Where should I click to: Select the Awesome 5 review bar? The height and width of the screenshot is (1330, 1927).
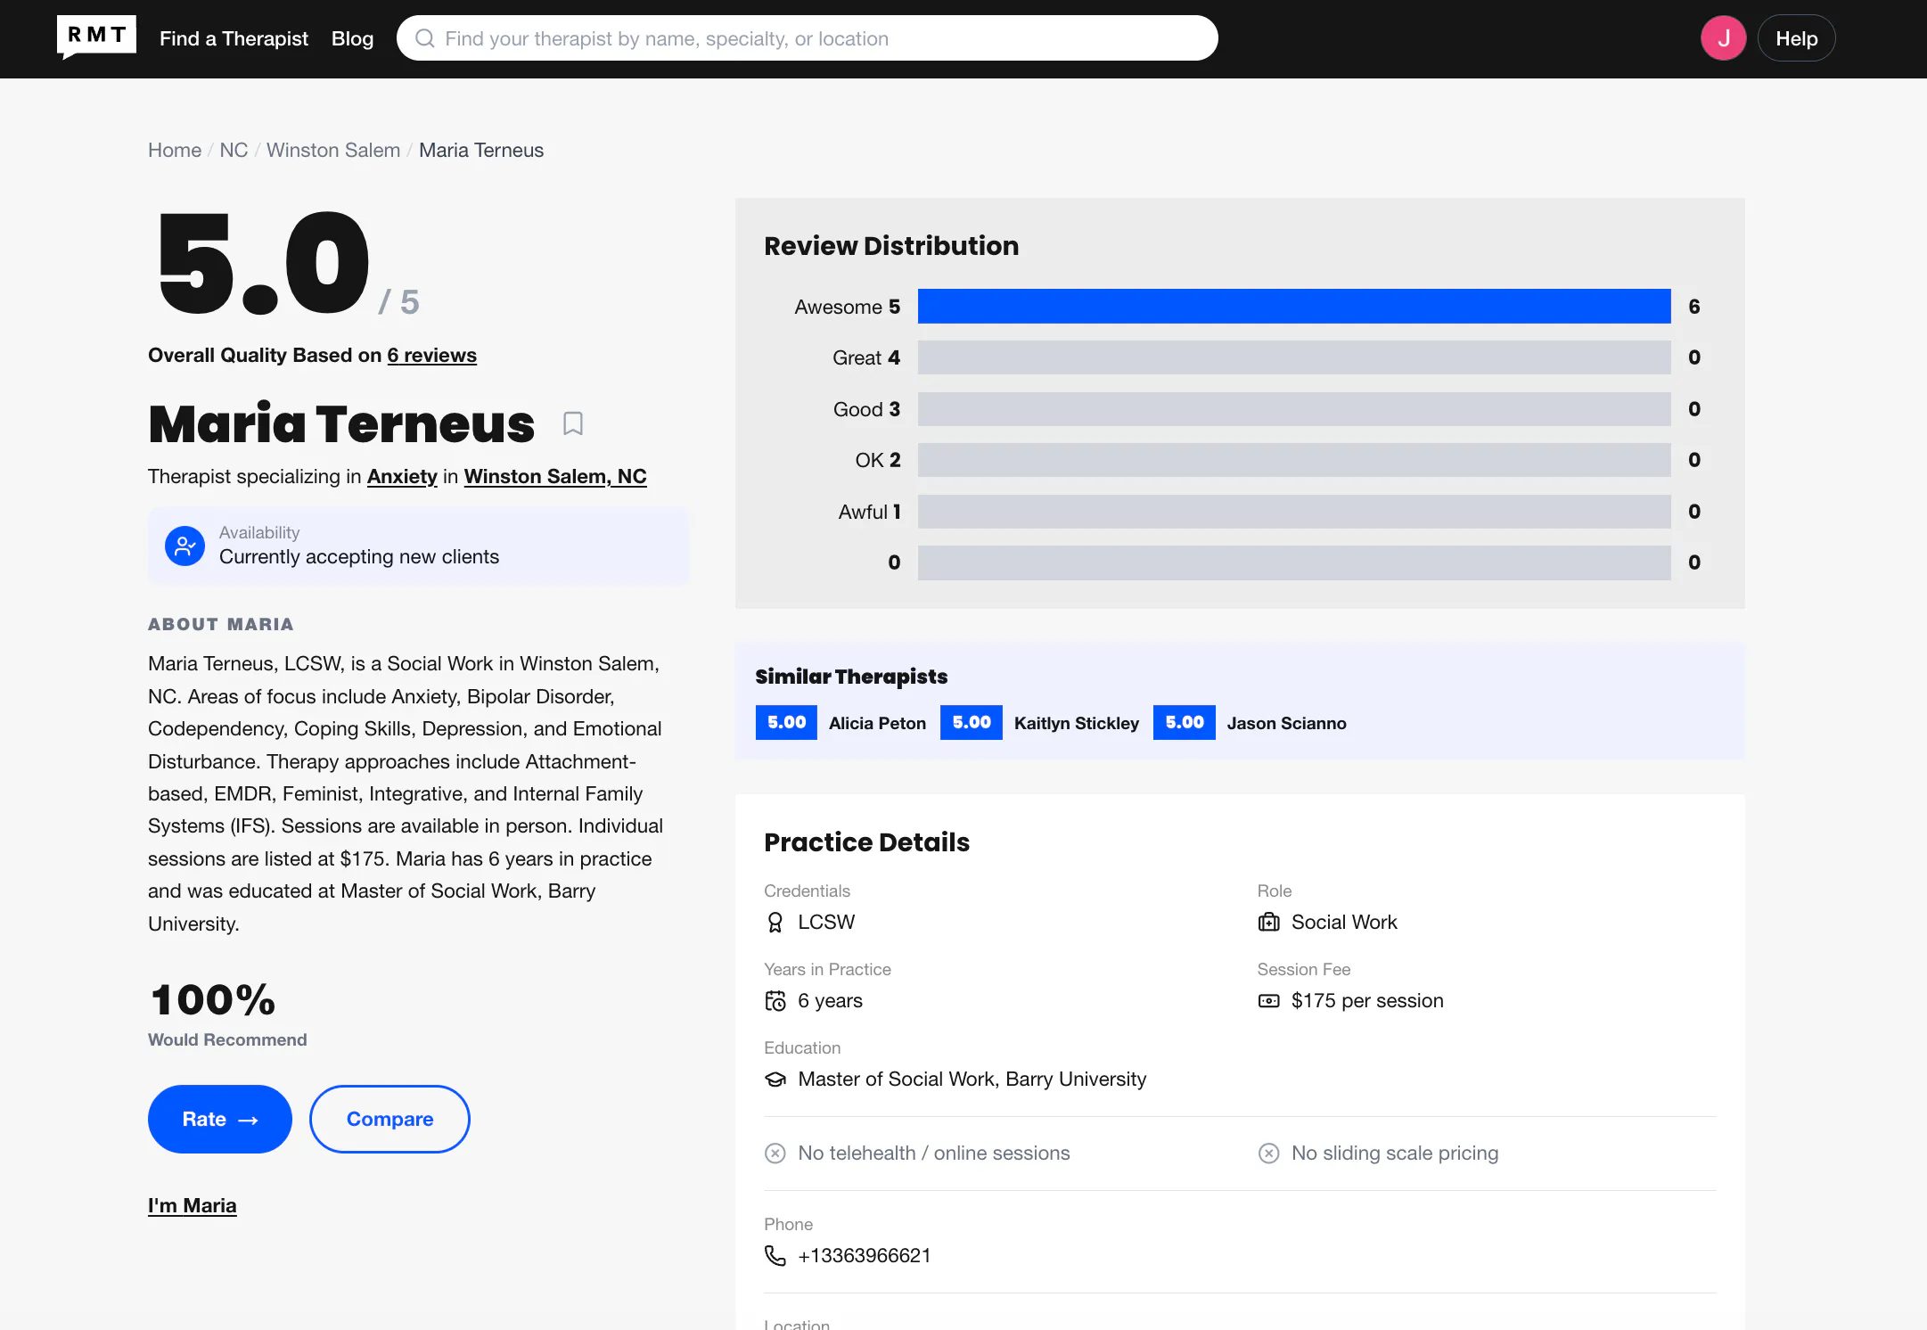(1294, 306)
